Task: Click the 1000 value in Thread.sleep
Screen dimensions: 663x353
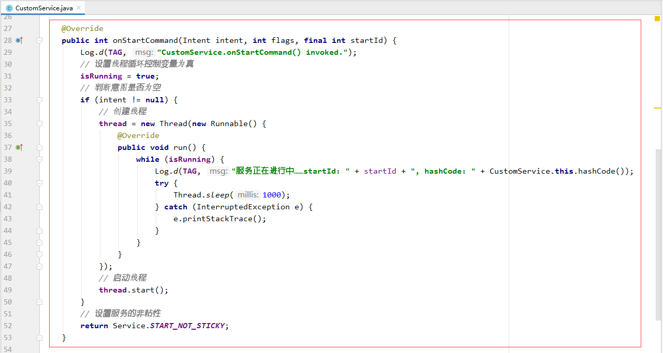Action: 272,195
